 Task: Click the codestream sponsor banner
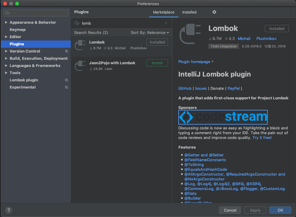tap(223, 117)
